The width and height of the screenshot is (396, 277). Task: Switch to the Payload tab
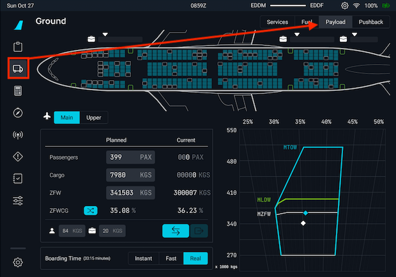point(335,22)
